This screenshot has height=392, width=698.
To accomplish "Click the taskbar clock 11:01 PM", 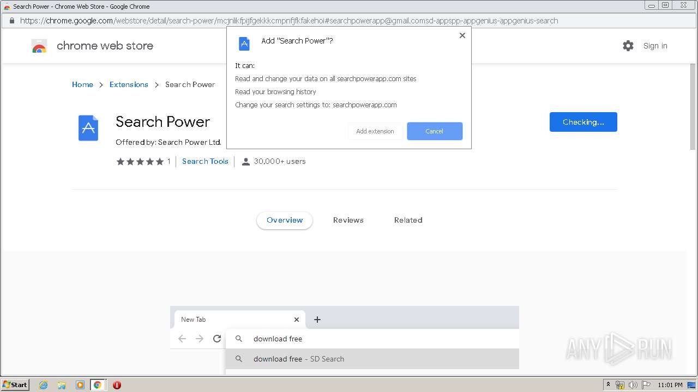I will [x=670, y=385].
